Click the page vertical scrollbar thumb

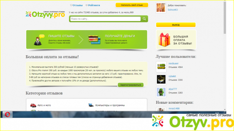coord(225,18)
